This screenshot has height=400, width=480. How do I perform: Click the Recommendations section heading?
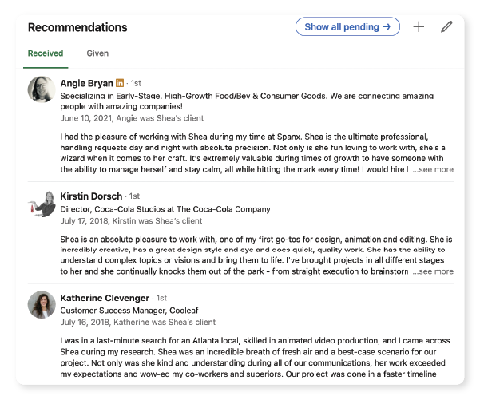[77, 27]
